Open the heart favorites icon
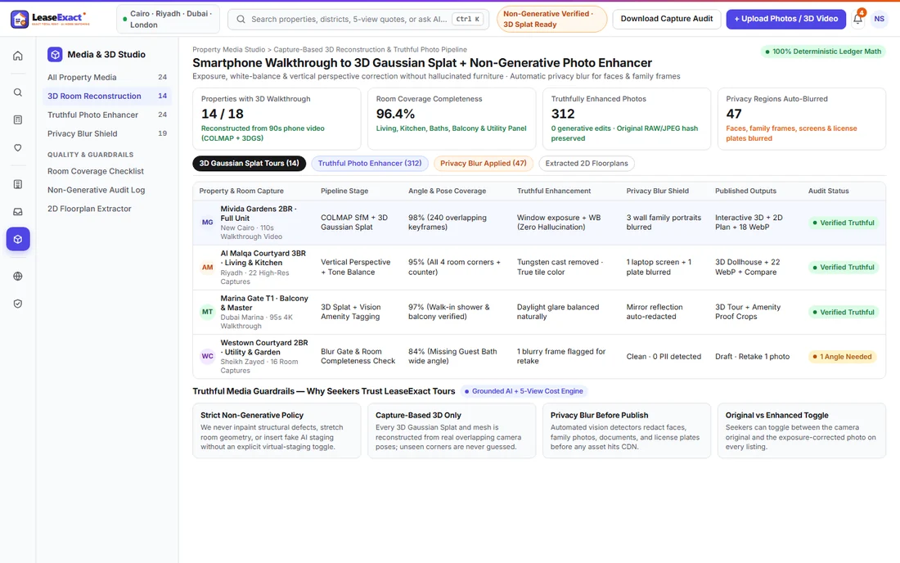Viewport: 900px width, 563px height. pos(18,147)
